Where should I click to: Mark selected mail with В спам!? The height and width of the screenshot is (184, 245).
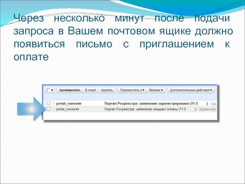(x=90, y=90)
